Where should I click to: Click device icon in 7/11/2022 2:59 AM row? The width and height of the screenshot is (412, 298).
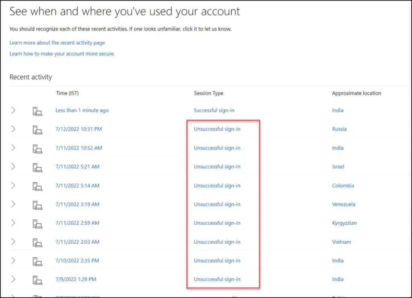(x=37, y=224)
